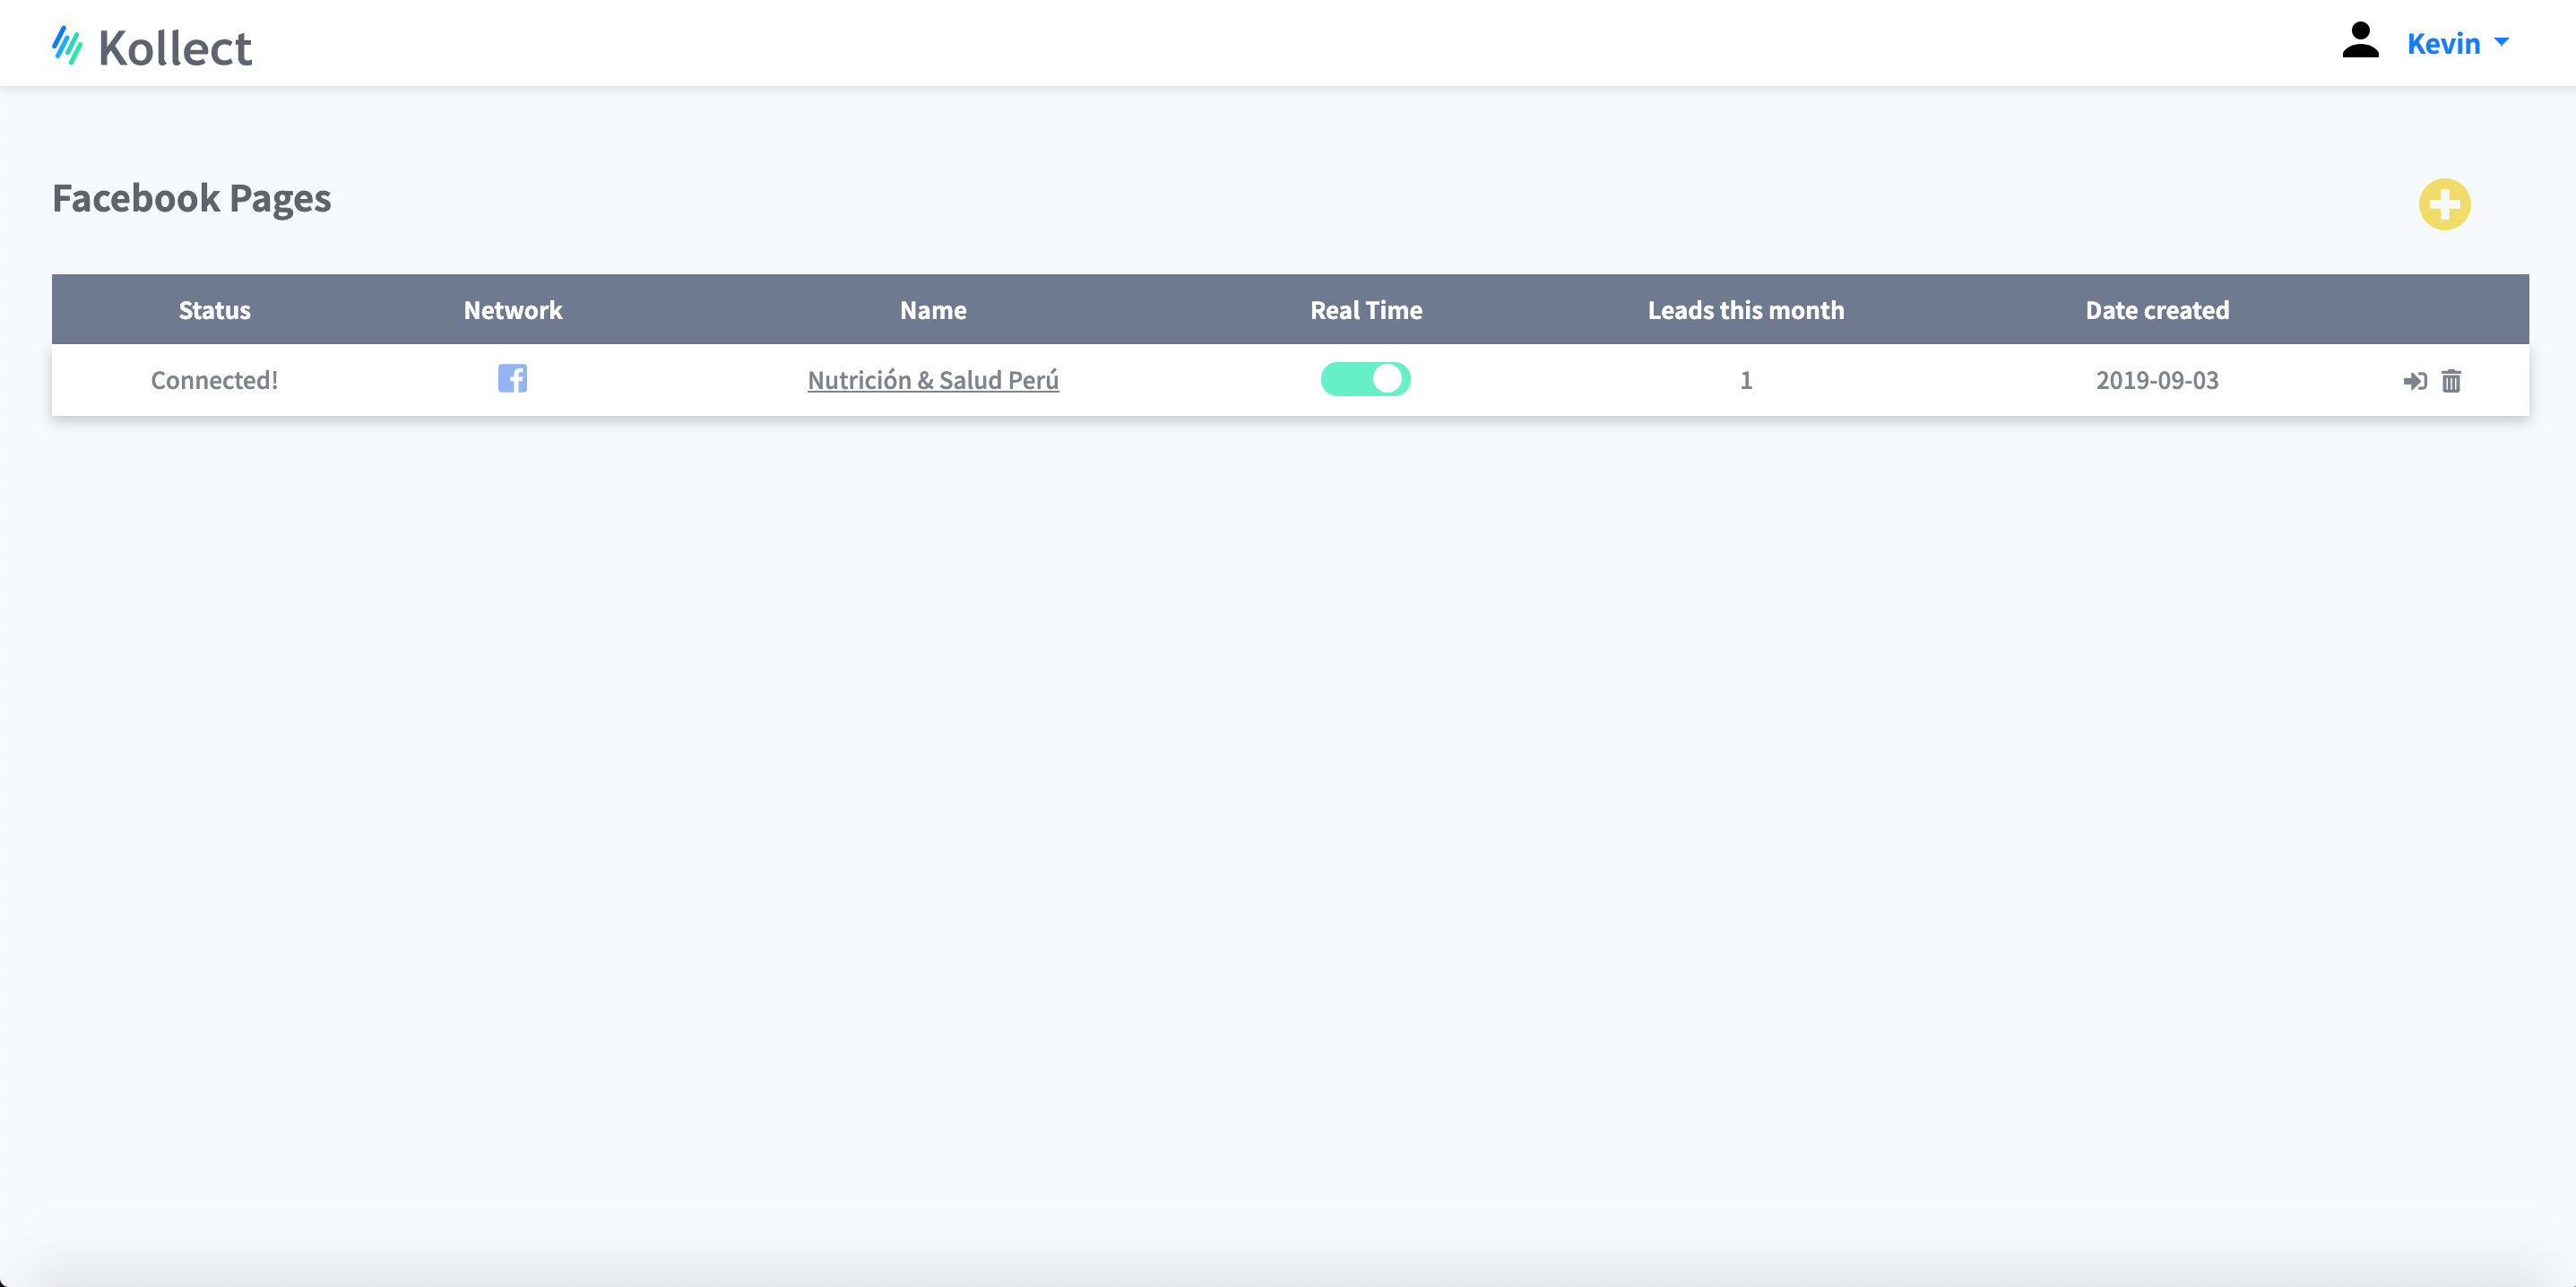Click the caret arrow beside Kevin
The image size is (2576, 1287).
(2502, 42)
